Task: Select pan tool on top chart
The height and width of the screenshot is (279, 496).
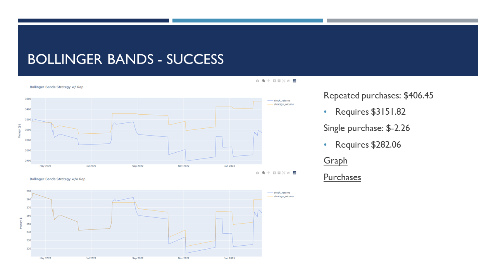Action: coord(268,81)
